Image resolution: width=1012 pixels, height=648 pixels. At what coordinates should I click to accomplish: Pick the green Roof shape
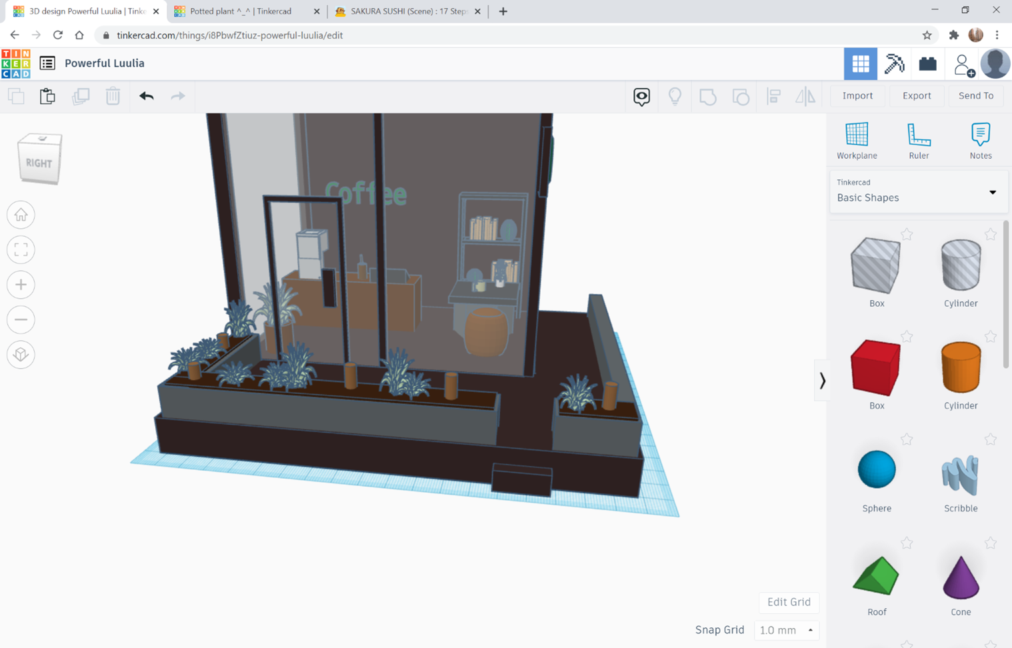click(x=876, y=575)
